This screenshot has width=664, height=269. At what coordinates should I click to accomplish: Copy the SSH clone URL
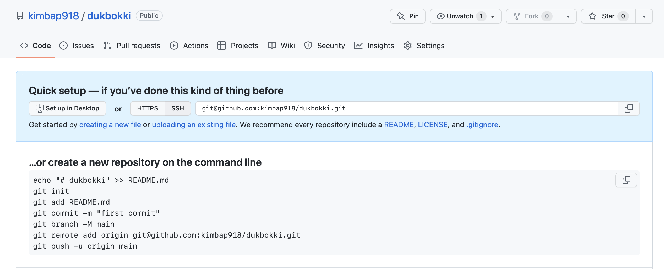pos(629,108)
